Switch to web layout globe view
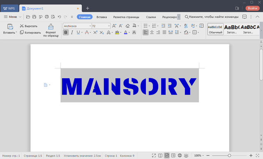The image size is (263, 159). point(180,156)
